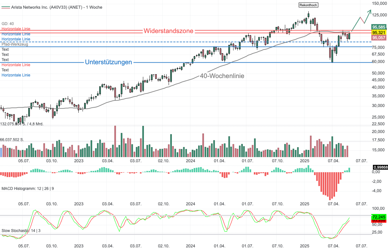Click the Rekordhoch label box

[308, 5]
